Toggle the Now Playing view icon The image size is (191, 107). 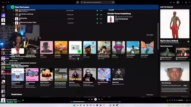[167, 100]
